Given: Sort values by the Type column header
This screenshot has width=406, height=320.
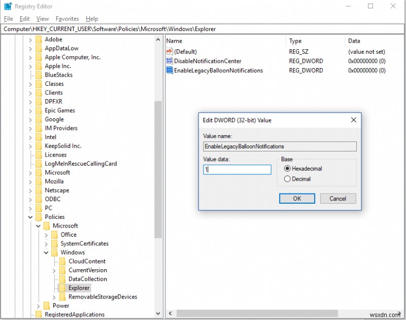Looking at the screenshot, I should pyautogui.click(x=315, y=41).
